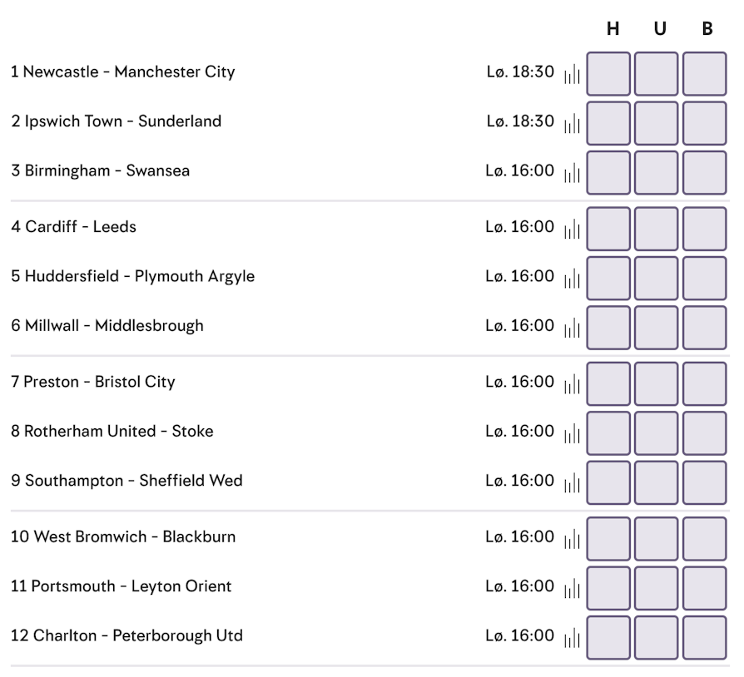Click the Millwall - Middlesbrough match name
744x677 pixels.
114,326
